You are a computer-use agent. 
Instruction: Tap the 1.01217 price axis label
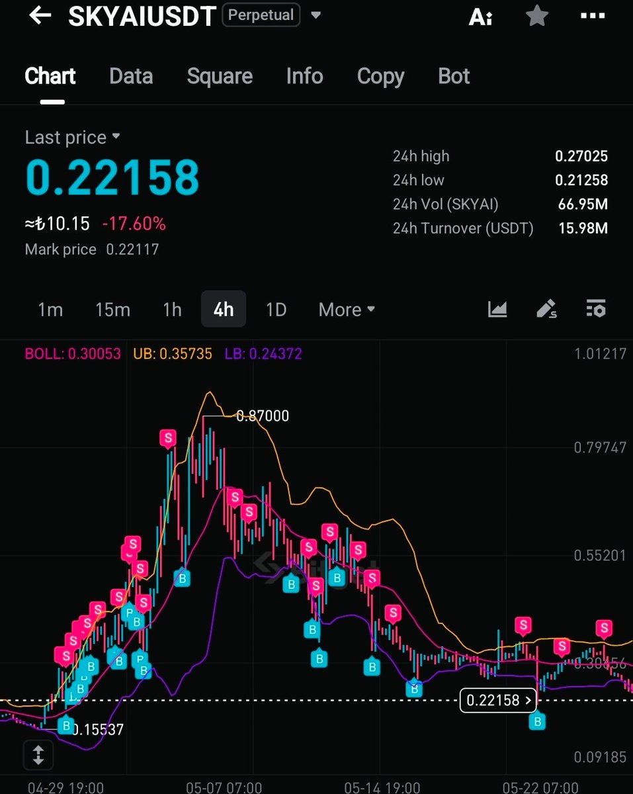pyautogui.click(x=600, y=353)
